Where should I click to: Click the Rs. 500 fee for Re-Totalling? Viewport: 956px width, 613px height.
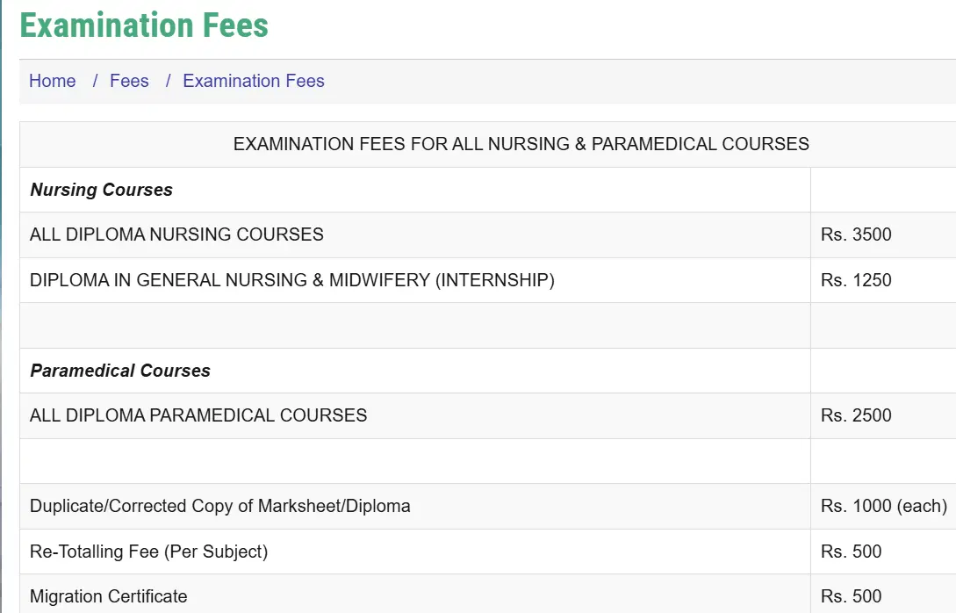pyautogui.click(x=852, y=552)
